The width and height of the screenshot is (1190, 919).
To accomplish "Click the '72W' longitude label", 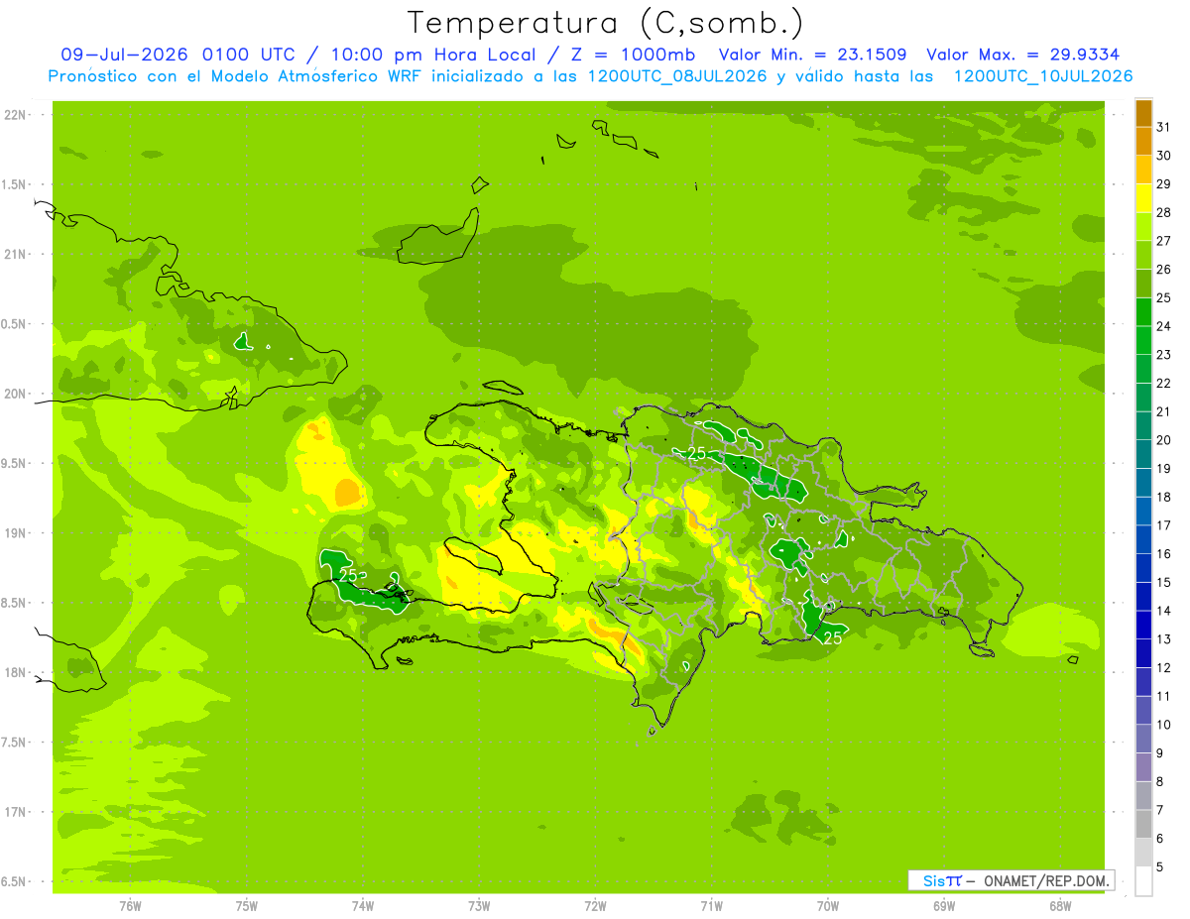I will (x=595, y=905).
